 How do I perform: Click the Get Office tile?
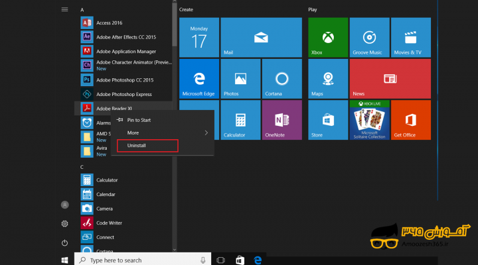click(411, 120)
